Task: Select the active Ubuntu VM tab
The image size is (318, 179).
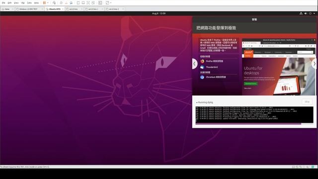Action: (54, 9)
